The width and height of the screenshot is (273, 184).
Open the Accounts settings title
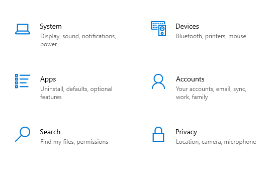(190, 79)
